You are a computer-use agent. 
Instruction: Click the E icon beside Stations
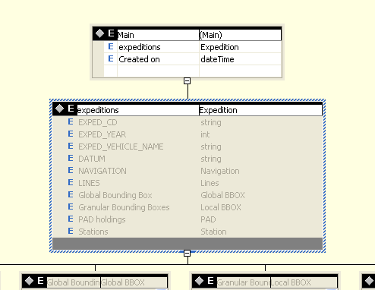tap(71, 232)
